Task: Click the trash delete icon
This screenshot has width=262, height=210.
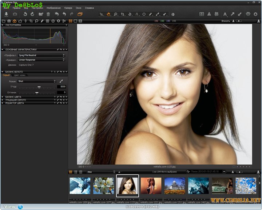Action: coord(48,14)
